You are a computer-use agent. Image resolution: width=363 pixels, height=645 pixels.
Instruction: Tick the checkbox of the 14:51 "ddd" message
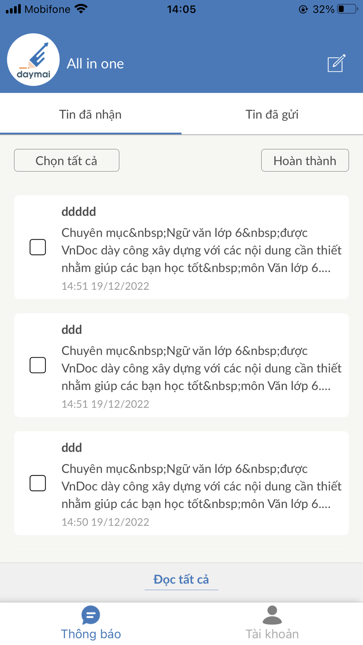pyautogui.click(x=38, y=365)
